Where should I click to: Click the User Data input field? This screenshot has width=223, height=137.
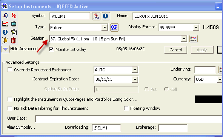point(129,119)
